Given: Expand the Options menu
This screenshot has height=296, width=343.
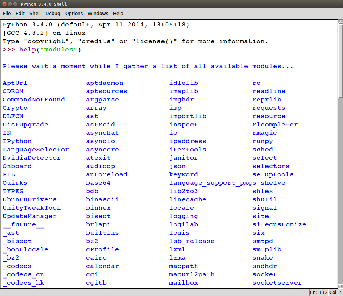Looking at the screenshot, I should (x=74, y=14).
